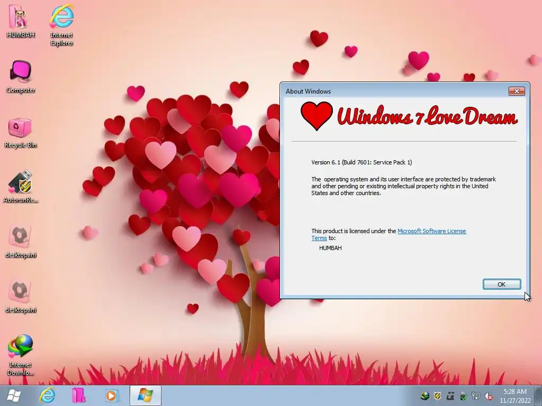542x406 pixels.
Task: Click the Internet Download Manager tray icon
Action: [x=425, y=396]
